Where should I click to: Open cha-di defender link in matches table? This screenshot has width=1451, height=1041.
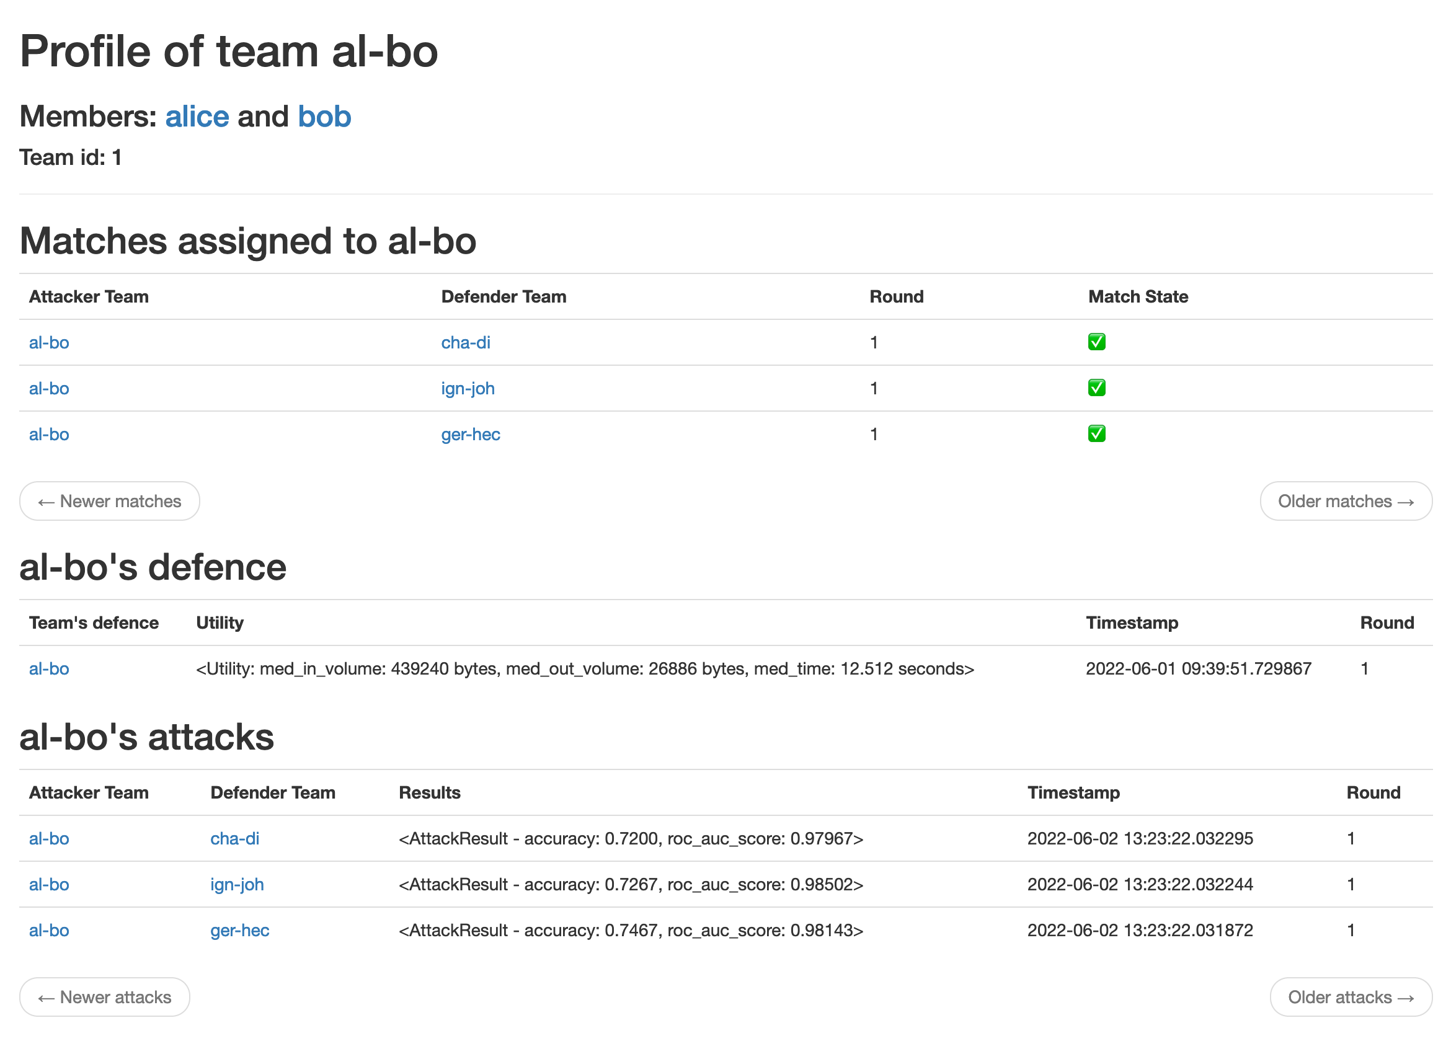click(466, 342)
